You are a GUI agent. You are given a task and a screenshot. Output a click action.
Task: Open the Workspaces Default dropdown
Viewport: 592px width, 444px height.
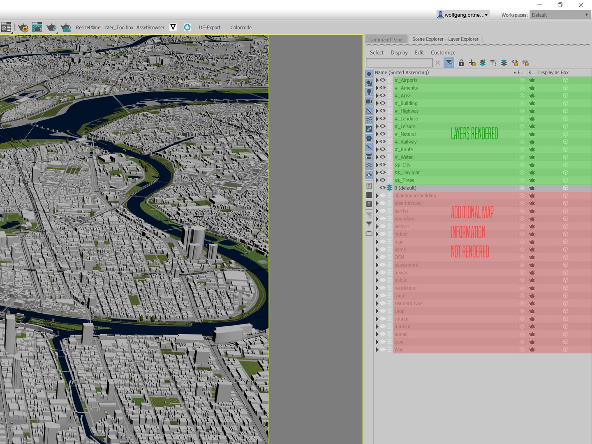(x=560, y=15)
